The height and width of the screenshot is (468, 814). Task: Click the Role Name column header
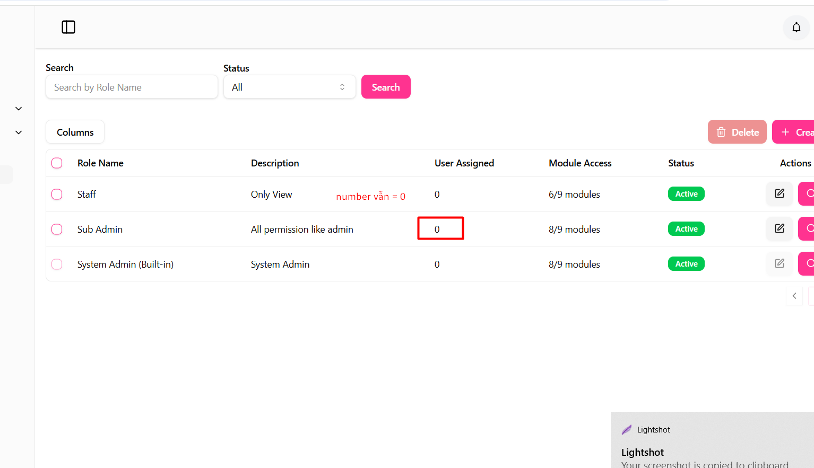[100, 163]
